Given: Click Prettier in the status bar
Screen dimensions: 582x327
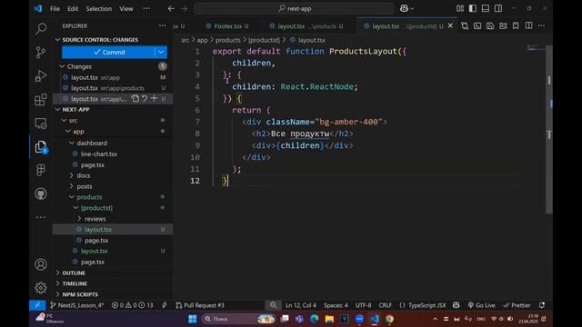Looking at the screenshot, I should coord(517,305).
